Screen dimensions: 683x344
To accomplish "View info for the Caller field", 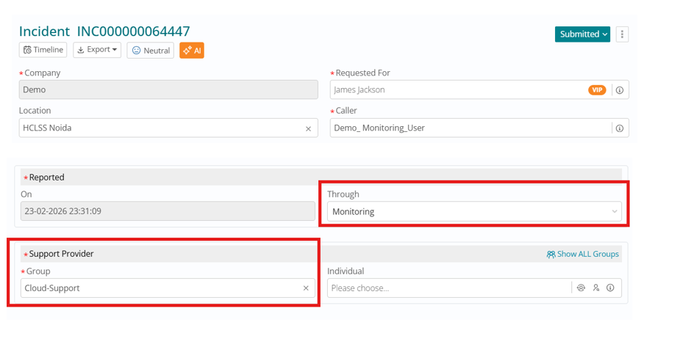I will [620, 128].
